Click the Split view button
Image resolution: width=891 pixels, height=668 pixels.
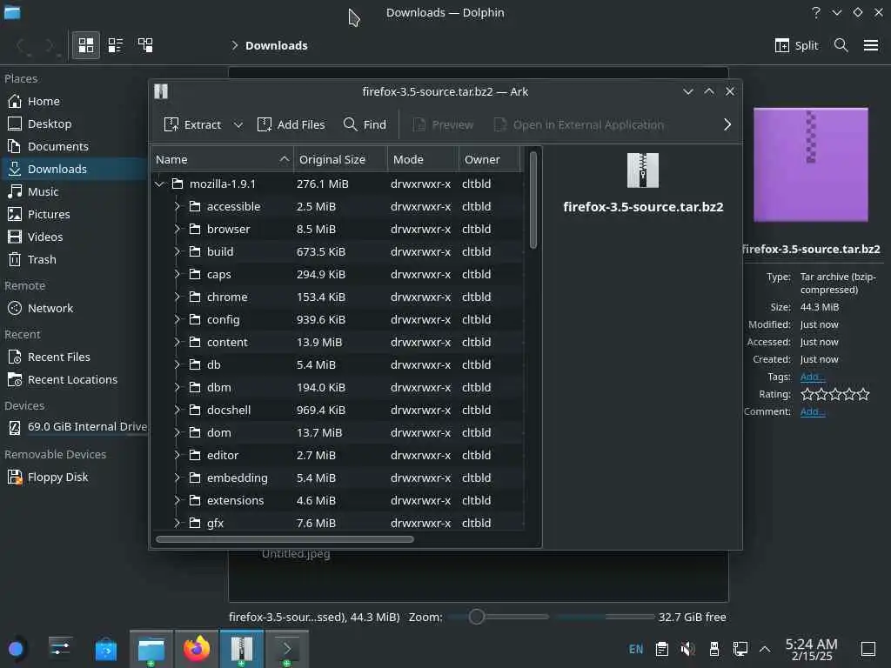(796, 45)
